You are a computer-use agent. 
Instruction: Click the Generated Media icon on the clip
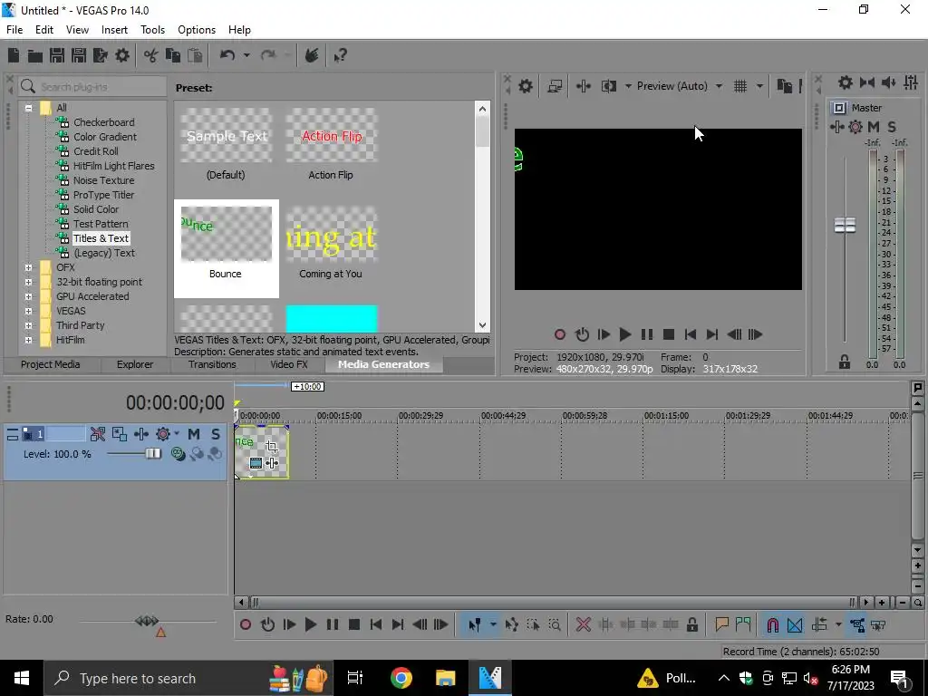[x=256, y=463]
